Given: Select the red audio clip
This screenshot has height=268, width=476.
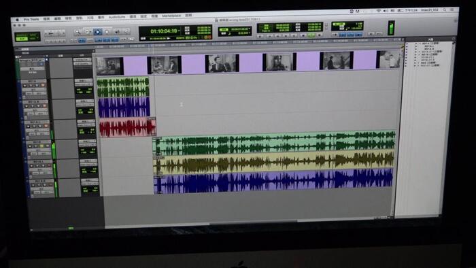Looking at the screenshot, I should pyautogui.click(x=128, y=127).
